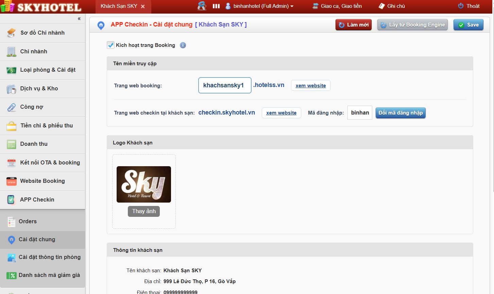Click xem website link for booking page
The width and height of the screenshot is (494, 294).
click(x=311, y=86)
